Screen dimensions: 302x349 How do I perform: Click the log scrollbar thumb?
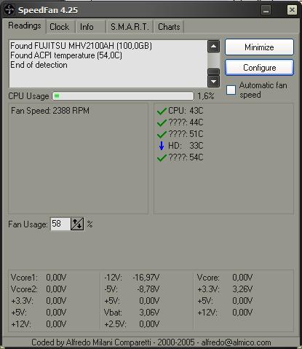214,71
